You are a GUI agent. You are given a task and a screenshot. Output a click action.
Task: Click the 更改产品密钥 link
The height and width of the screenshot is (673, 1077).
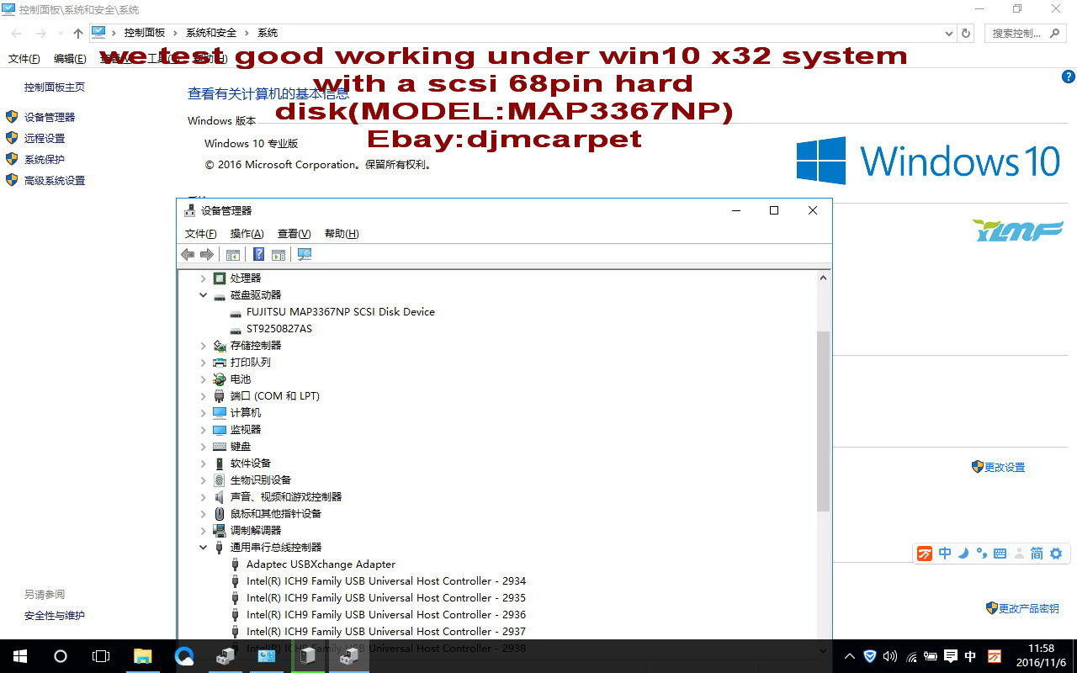click(x=1029, y=609)
